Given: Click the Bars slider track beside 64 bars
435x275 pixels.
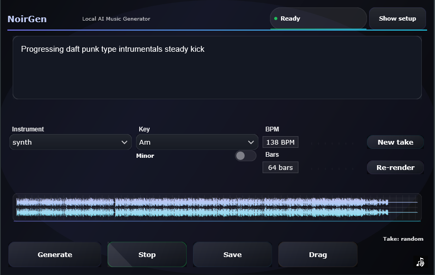Looking at the screenshot, I should [x=332, y=168].
